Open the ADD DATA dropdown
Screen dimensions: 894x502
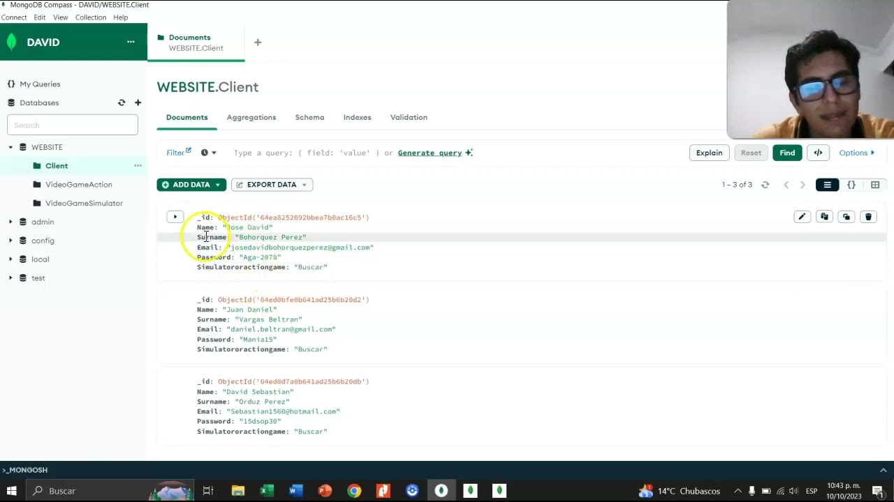pos(191,185)
